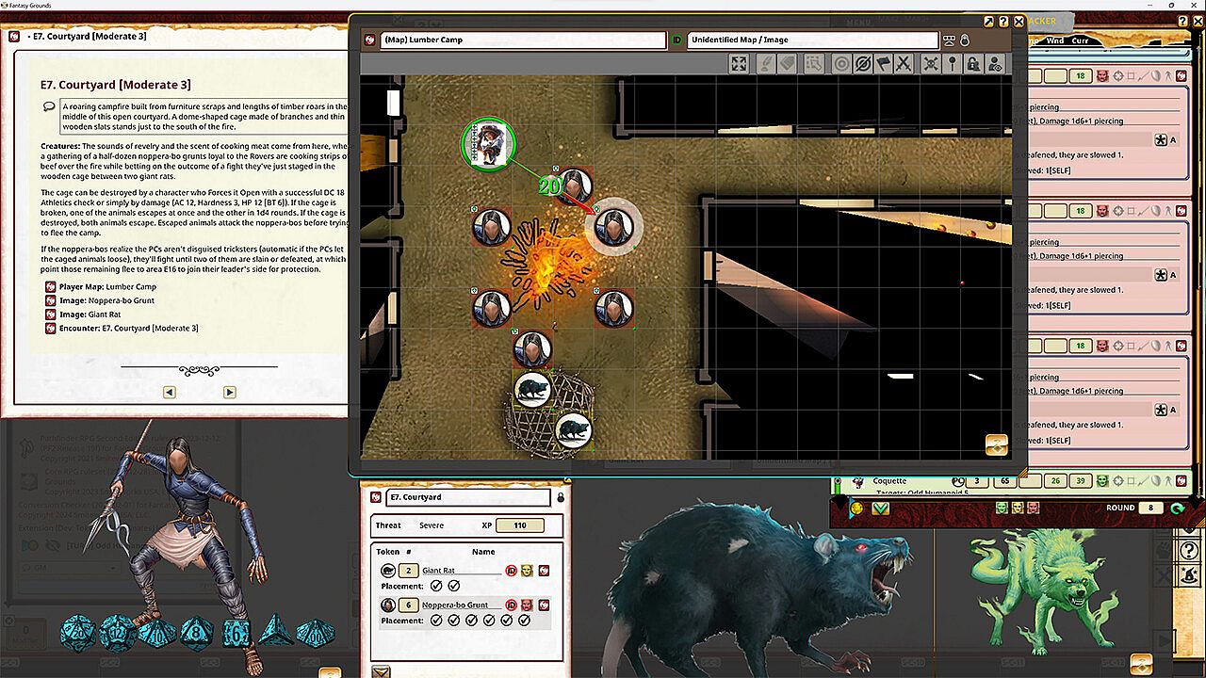1206x678 pixels.
Task: Click the E7. Courtyard encounter name field
Action: [467, 497]
